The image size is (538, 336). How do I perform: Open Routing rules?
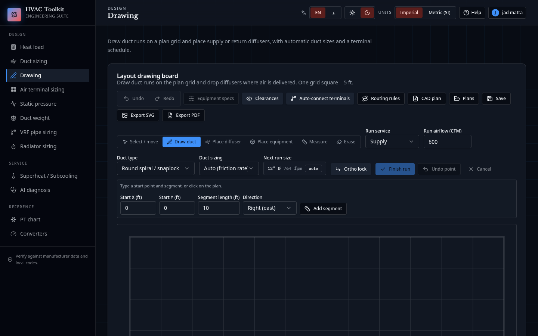point(381,99)
